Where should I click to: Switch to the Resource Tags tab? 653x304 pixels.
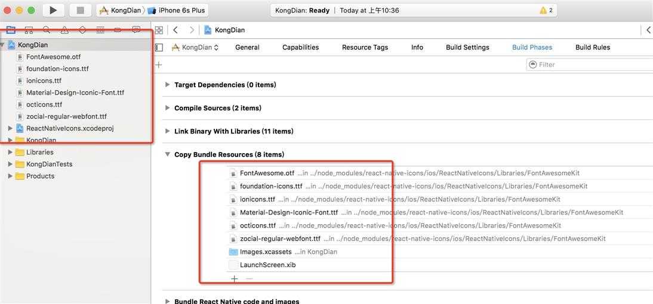pyautogui.click(x=365, y=48)
